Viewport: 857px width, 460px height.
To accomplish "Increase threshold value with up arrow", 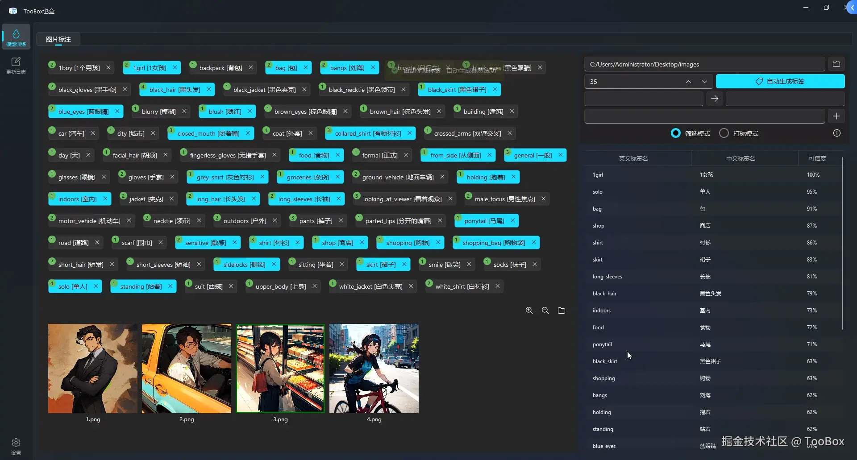I will [688, 82].
